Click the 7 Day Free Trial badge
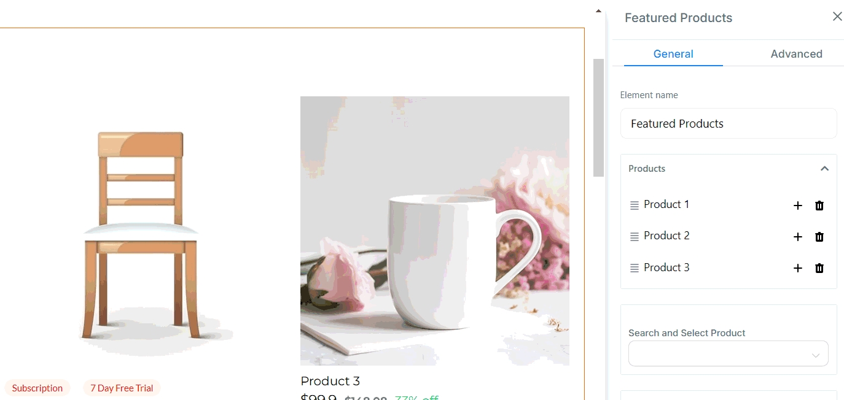Viewport: 844px width, 400px height. [x=122, y=388]
